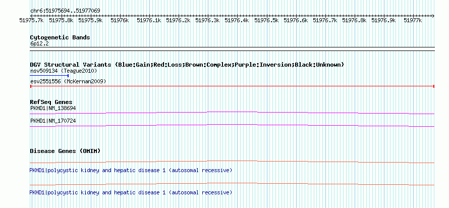Viewport: 449px width, 208px height.
Task: Open the nsv509134 (Teague2010) variant label
Action: pos(64,71)
